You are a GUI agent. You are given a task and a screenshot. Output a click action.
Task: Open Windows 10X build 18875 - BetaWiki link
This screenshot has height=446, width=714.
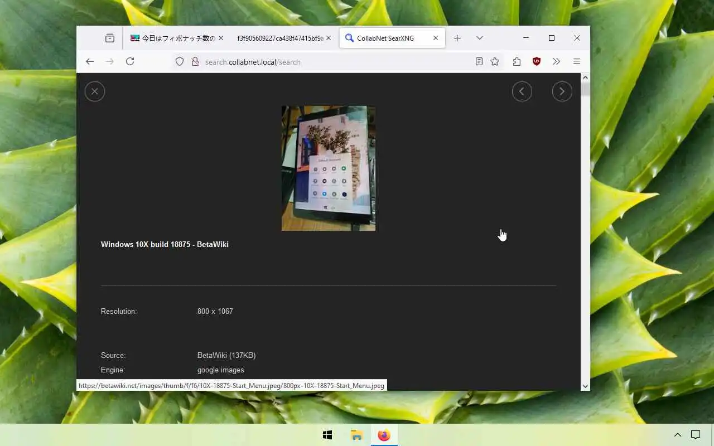165,244
